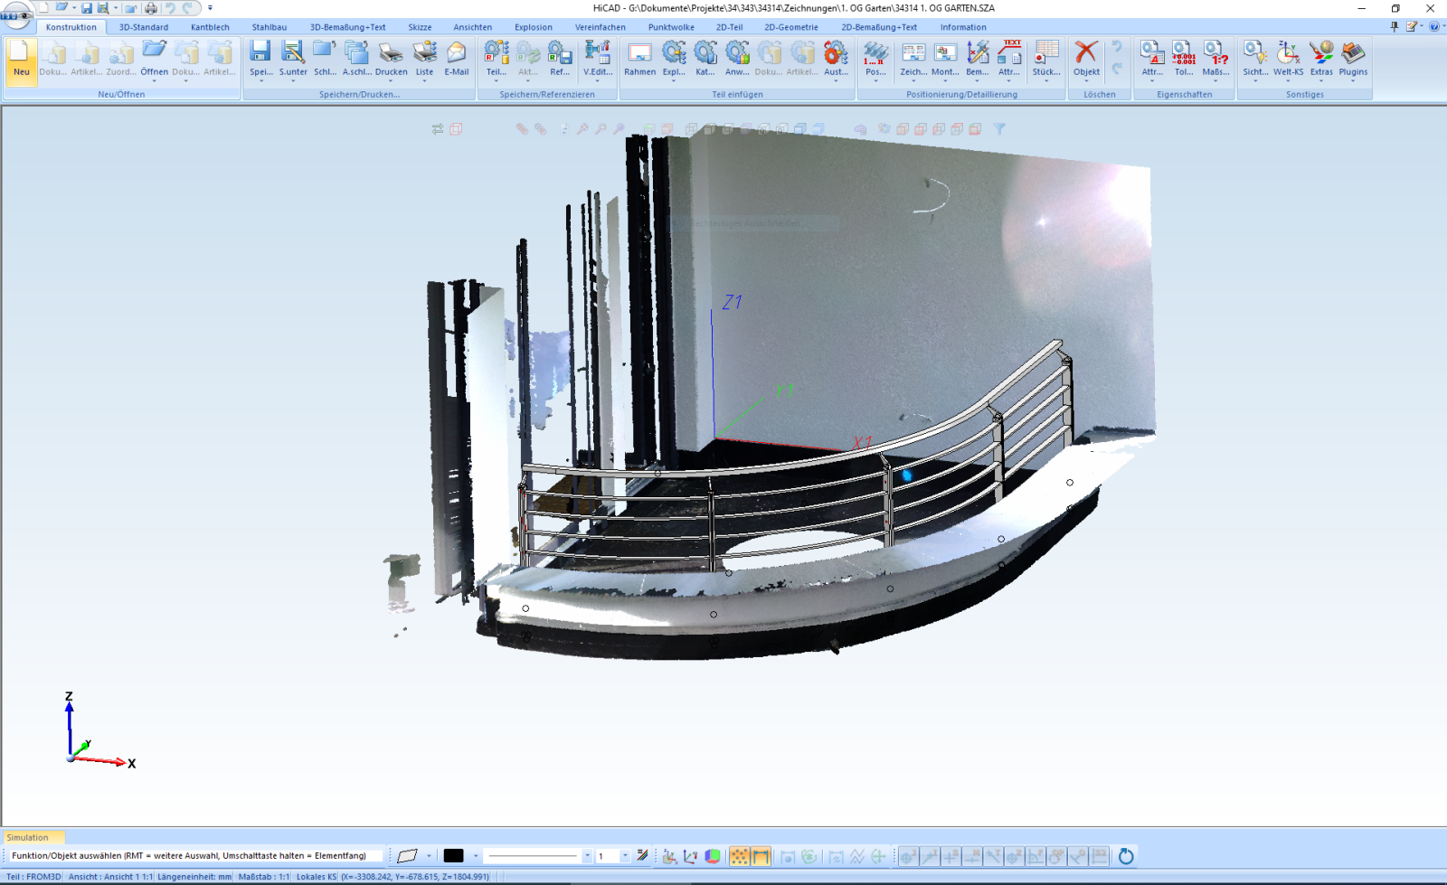Click the Aust... exchange part icon
The width and height of the screenshot is (1447, 885).
pos(836,52)
